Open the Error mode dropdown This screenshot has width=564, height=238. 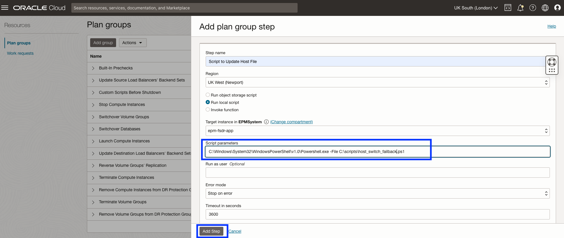tap(377, 193)
